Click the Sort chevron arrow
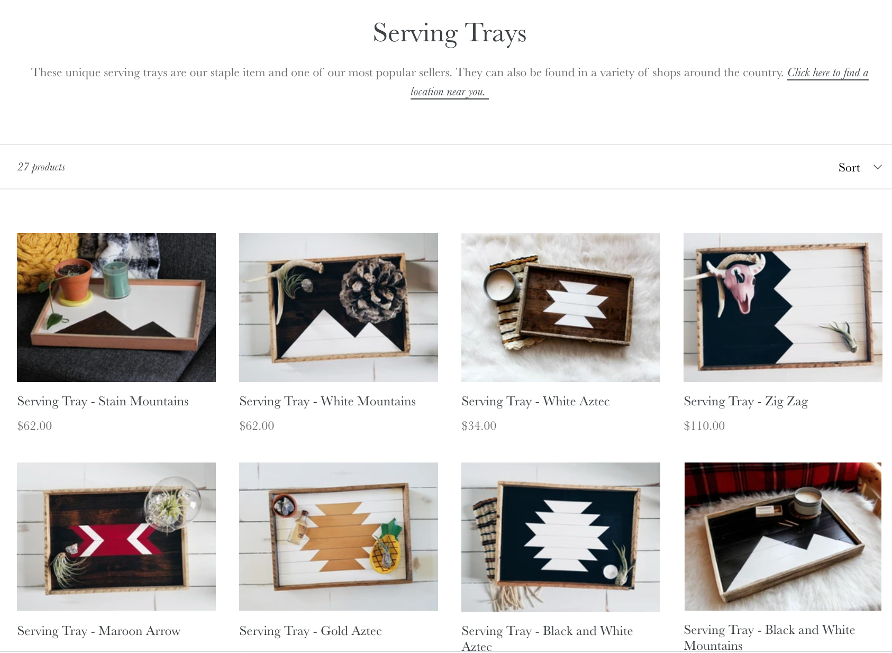 tap(878, 167)
